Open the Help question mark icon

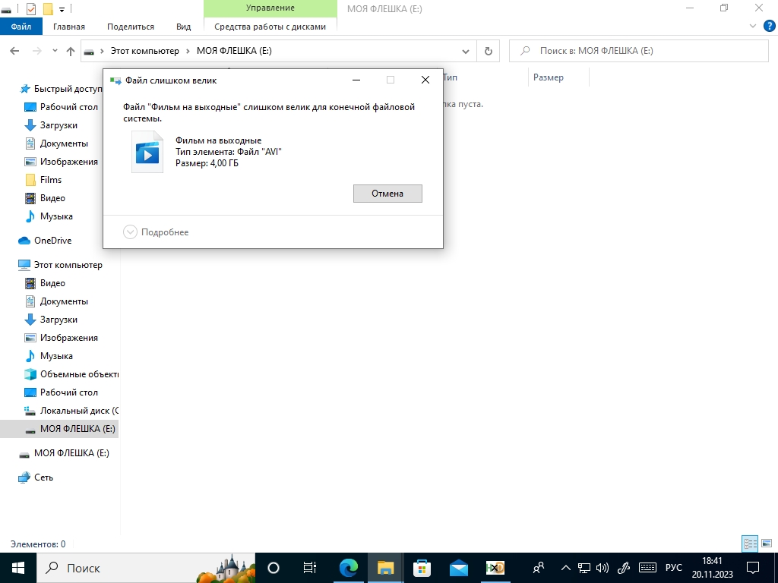coord(767,27)
